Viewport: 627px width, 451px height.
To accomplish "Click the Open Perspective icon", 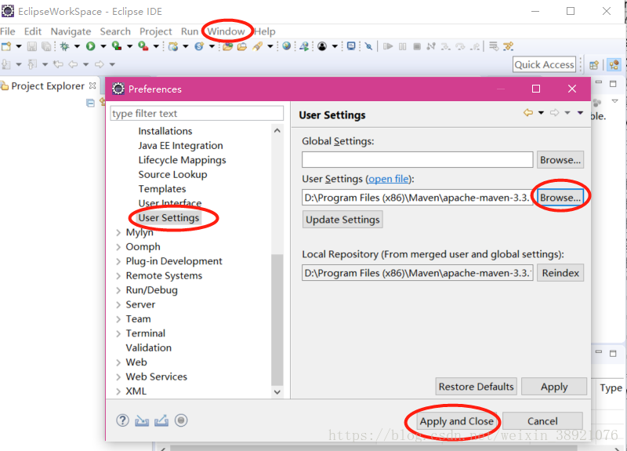I will 594,65.
